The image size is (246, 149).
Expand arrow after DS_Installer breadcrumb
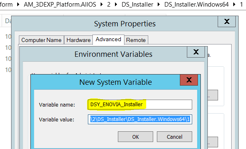click(x=159, y=5)
